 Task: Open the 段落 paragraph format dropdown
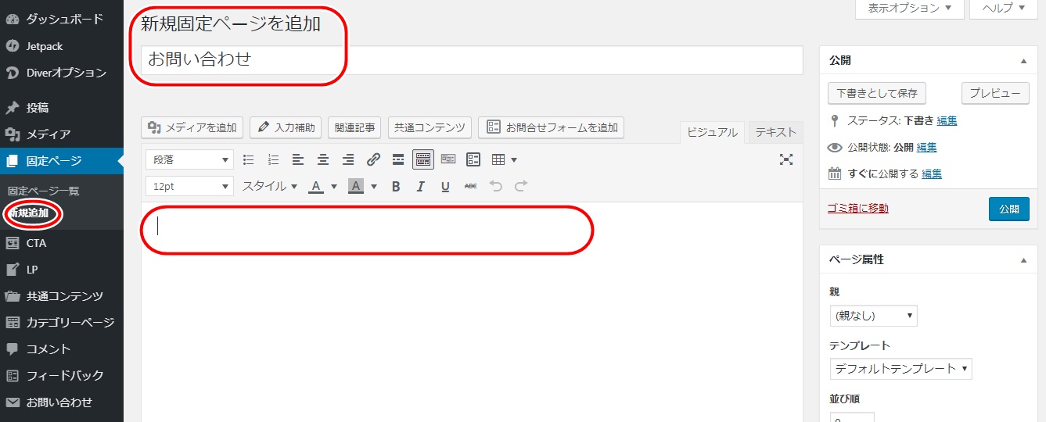(x=189, y=159)
